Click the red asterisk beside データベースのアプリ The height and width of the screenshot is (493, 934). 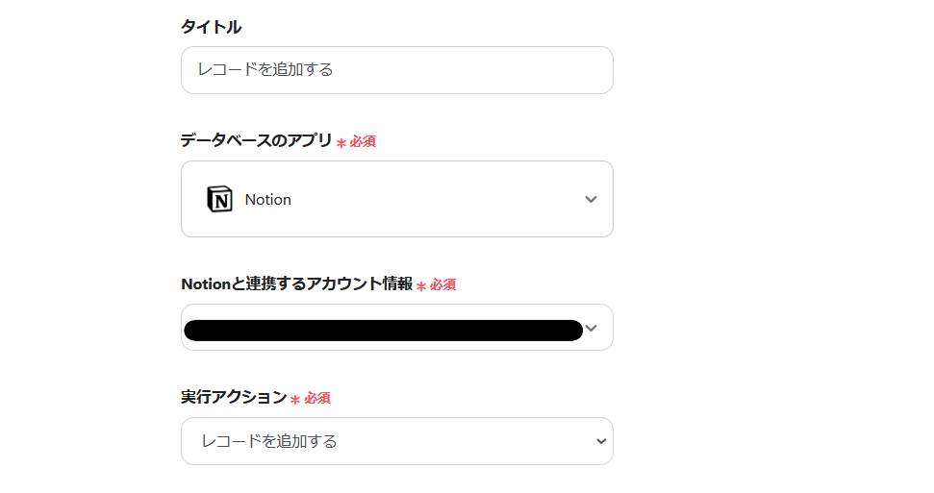(341, 143)
